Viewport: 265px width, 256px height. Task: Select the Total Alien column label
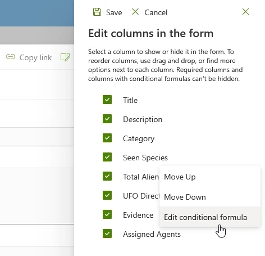click(x=141, y=177)
